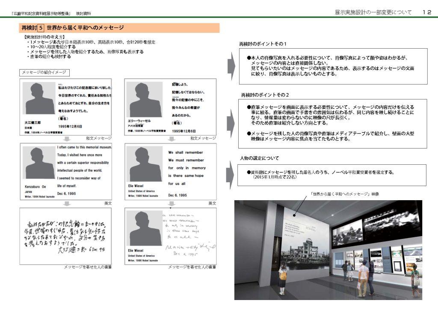
Task: Click the name '大江健三郎'
Action: point(33,122)
